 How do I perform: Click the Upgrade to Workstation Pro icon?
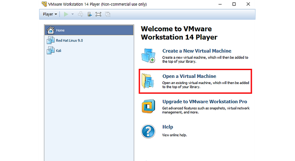(x=148, y=106)
